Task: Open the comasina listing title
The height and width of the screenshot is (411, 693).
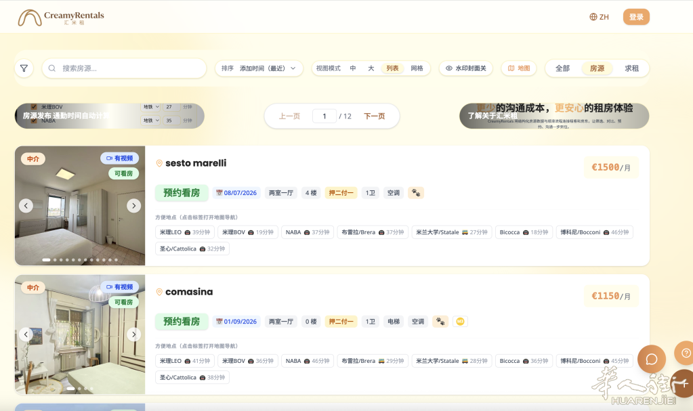Action: pyautogui.click(x=189, y=292)
